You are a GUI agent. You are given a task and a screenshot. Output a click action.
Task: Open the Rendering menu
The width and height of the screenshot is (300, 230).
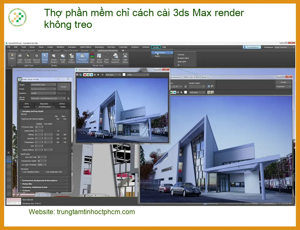[99, 47]
